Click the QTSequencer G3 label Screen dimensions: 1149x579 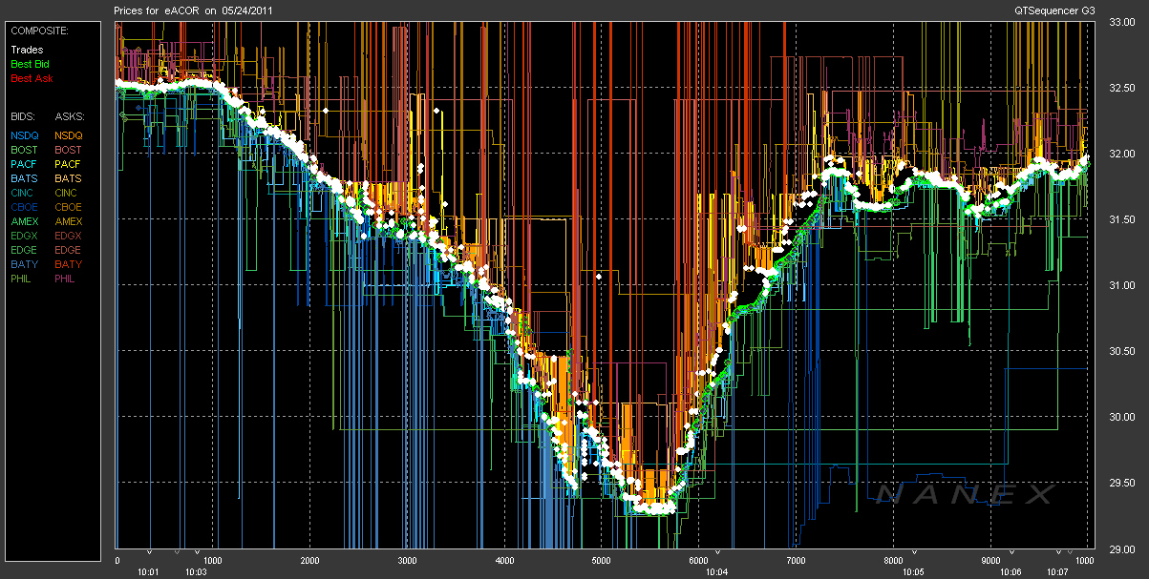coord(1055,10)
